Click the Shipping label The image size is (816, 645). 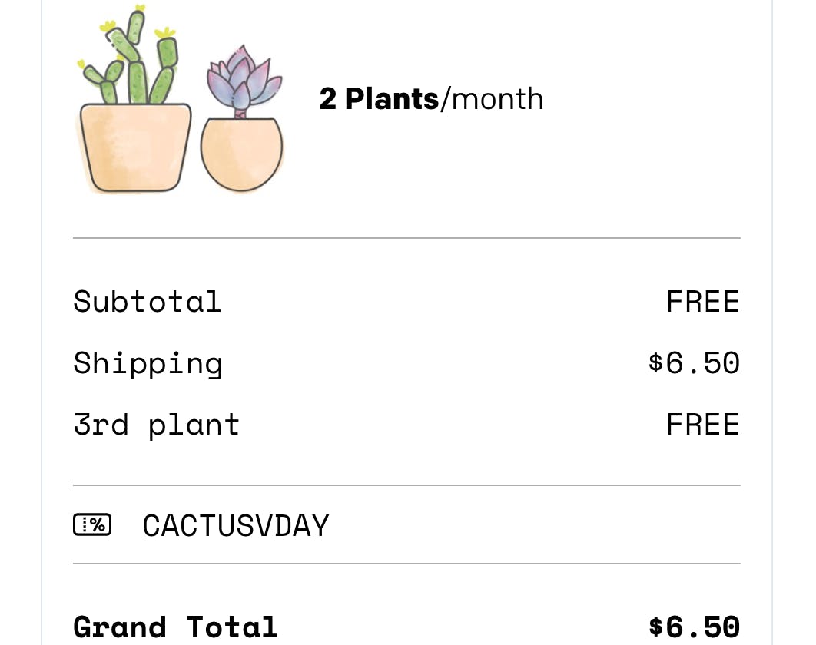coord(148,363)
